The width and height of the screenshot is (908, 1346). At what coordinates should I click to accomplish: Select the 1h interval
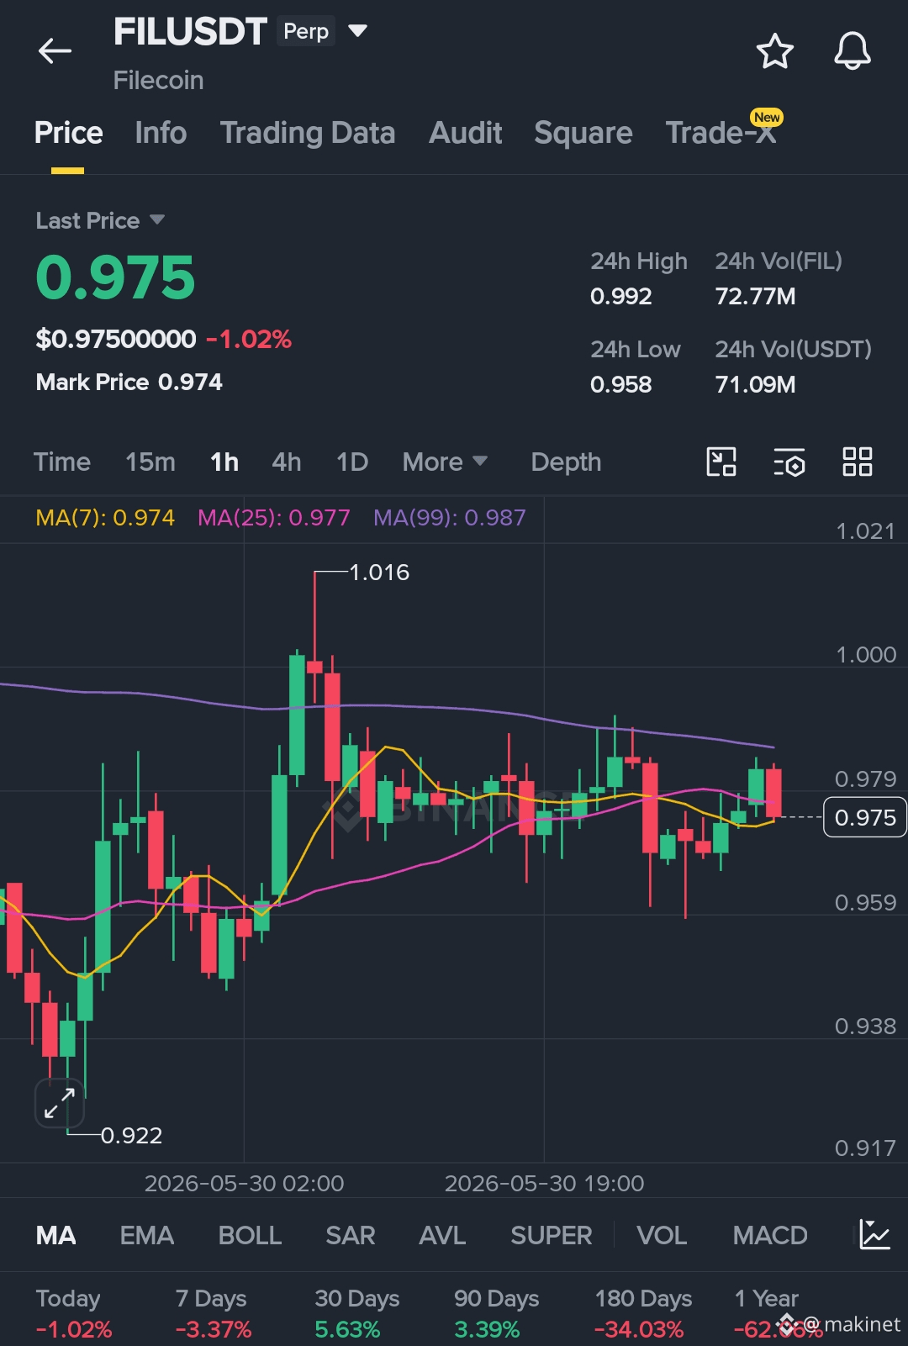click(x=224, y=462)
